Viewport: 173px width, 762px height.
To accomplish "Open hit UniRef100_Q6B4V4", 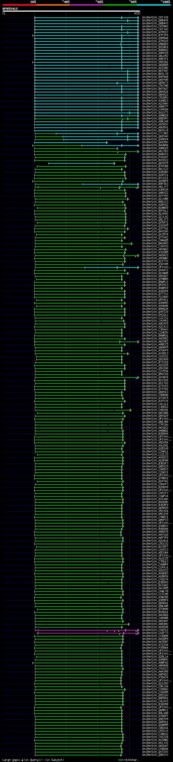I will tap(155, 21).
